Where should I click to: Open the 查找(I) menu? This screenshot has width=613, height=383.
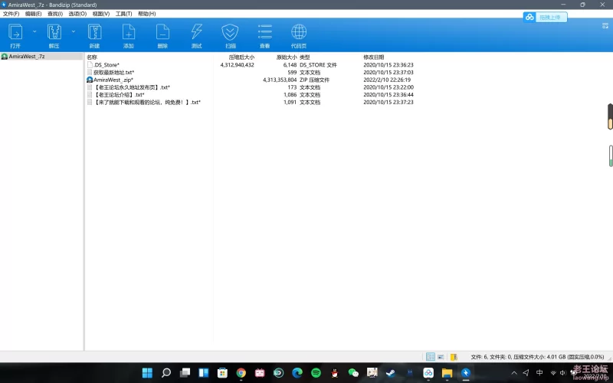coord(55,14)
